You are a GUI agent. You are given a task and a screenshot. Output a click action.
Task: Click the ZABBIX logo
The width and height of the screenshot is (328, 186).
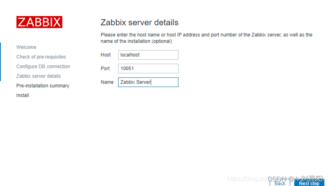coord(39,22)
